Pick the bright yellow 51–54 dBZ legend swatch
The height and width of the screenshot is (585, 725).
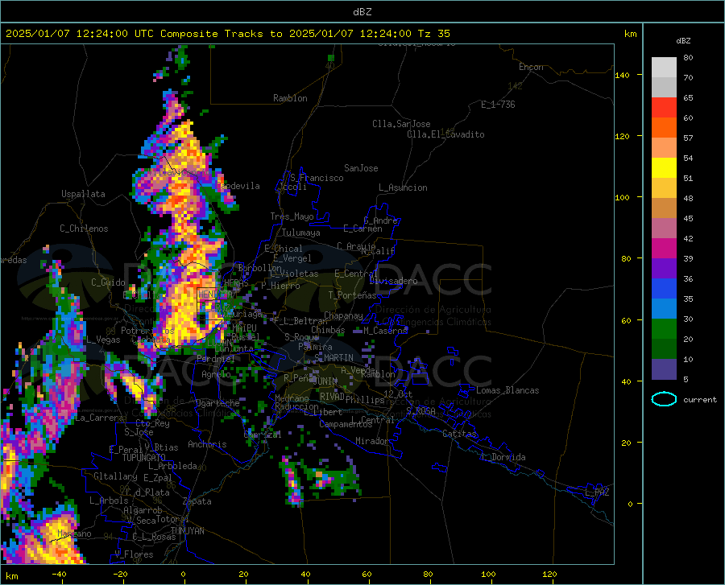664,168
